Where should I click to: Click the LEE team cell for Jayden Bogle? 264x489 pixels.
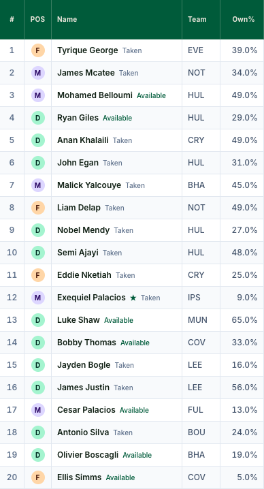pos(201,365)
